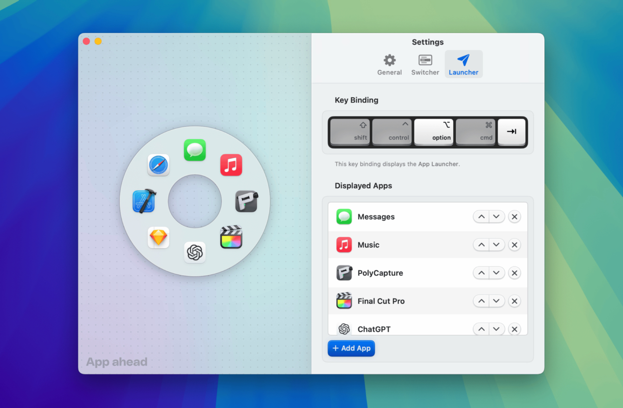Remove Final Cut Pro from the list
This screenshot has height=408, width=623.
pyautogui.click(x=514, y=302)
